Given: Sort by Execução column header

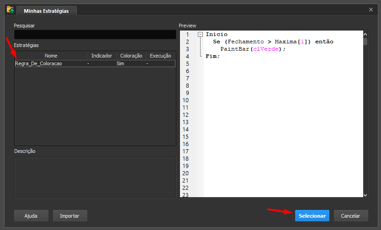Looking at the screenshot, I should [x=160, y=56].
